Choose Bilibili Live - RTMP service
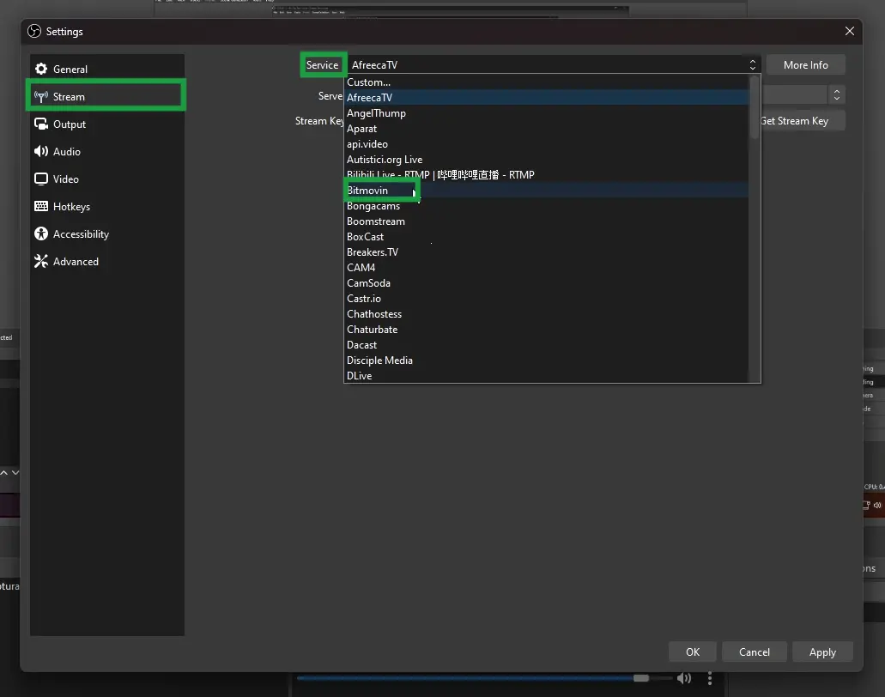The height and width of the screenshot is (697, 885). coord(546,175)
